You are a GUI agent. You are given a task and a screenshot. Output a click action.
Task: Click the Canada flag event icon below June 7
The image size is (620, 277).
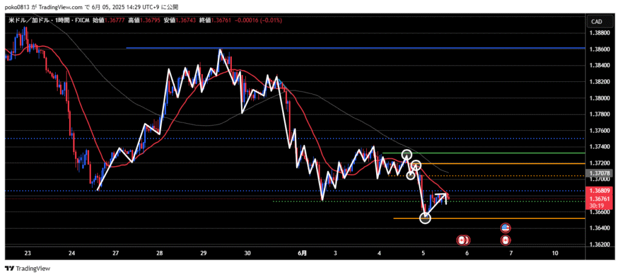click(x=506, y=240)
